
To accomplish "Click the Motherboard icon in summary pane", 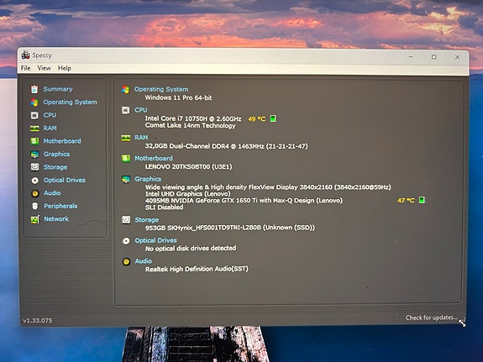I will point(126,159).
